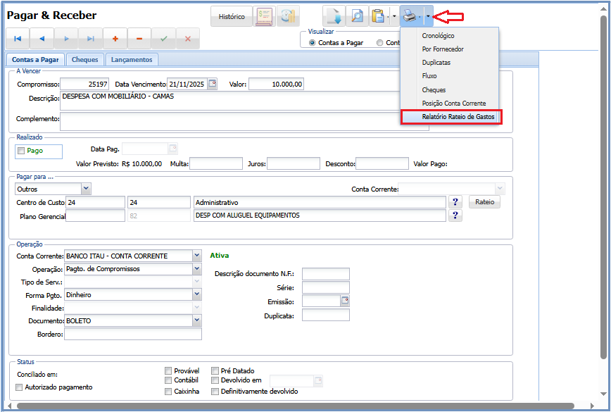
Task: Delete the record with minus icon
Action: click(139, 38)
